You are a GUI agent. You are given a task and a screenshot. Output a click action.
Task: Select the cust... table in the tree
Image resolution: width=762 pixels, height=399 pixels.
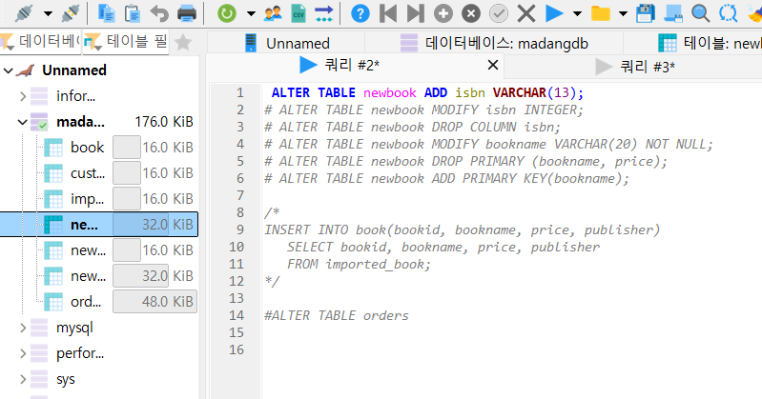88,172
